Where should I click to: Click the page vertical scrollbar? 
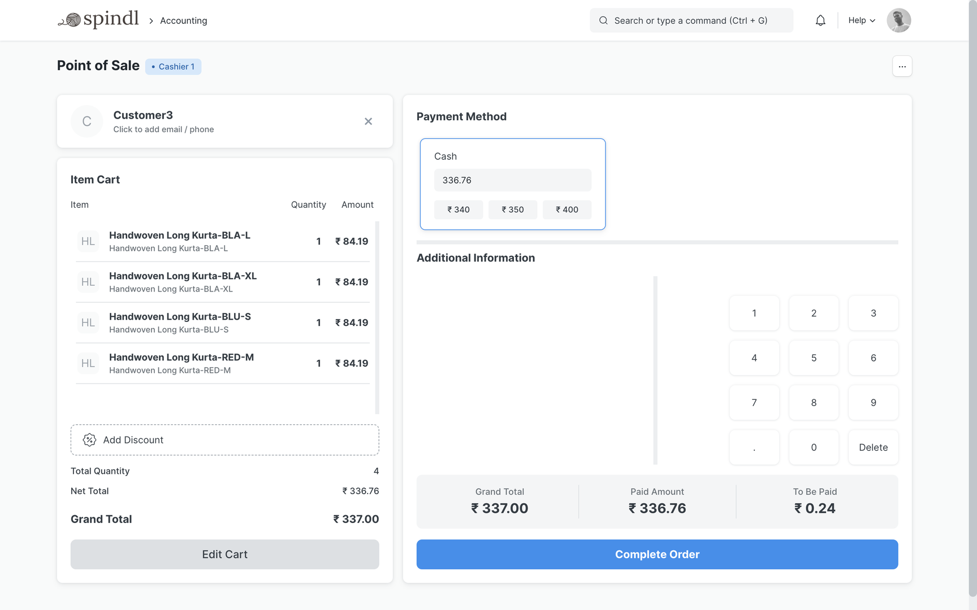tap(972, 298)
